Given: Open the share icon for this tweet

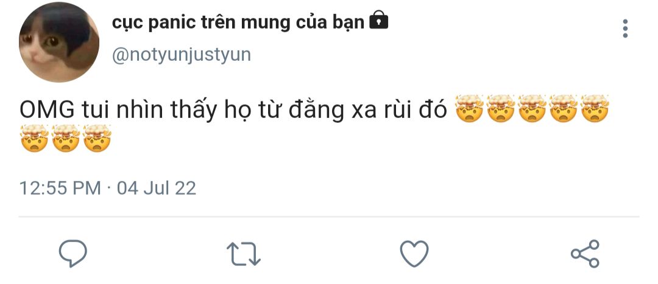Looking at the screenshot, I should (585, 254).
